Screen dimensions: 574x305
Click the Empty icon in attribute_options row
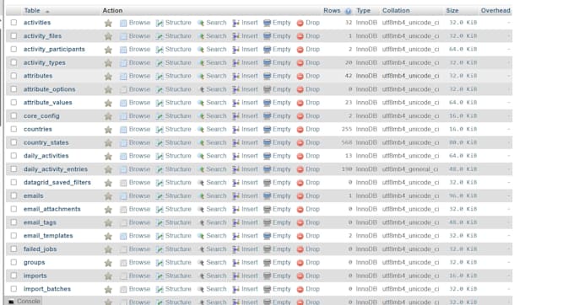click(x=268, y=89)
